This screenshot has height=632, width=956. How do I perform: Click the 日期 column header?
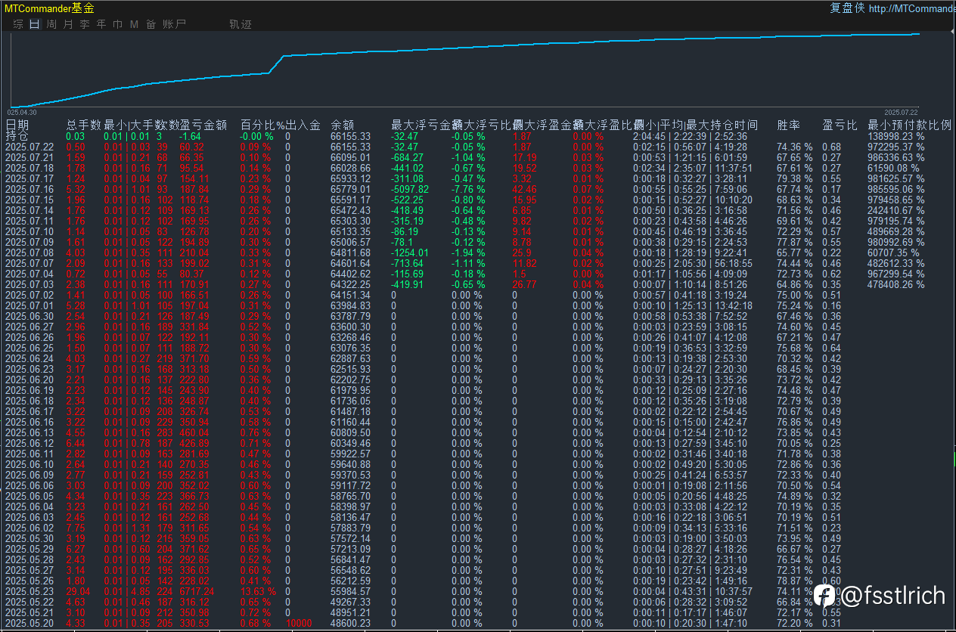tap(18, 125)
